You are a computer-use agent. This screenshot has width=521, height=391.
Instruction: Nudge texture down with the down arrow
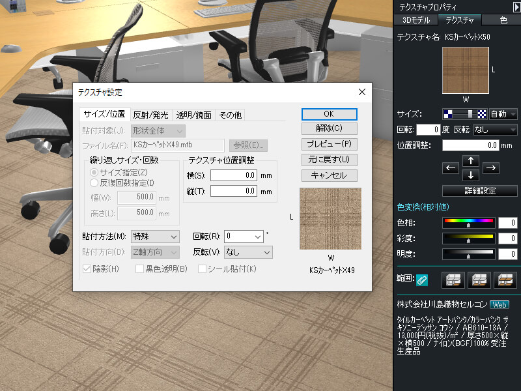click(470, 176)
